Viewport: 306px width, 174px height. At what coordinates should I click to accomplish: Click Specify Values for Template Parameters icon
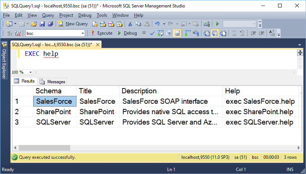[272, 33]
